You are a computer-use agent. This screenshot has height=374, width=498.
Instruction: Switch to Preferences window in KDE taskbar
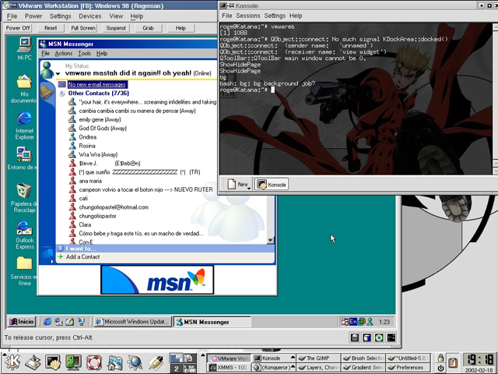click(x=409, y=367)
